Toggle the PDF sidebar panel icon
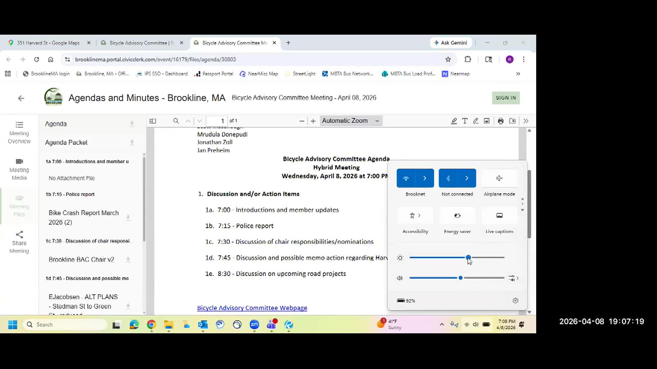This screenshot has width=657, height=369. point(153,121)
